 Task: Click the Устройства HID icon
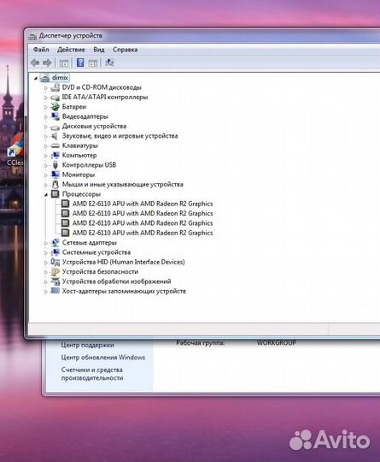click(x=55, y=262)
